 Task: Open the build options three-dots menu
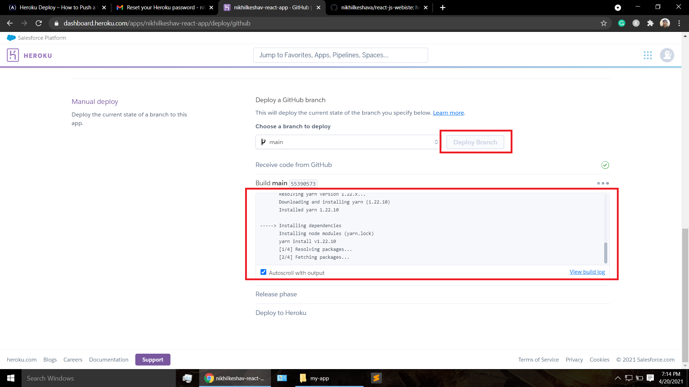[x=603, y=183]
